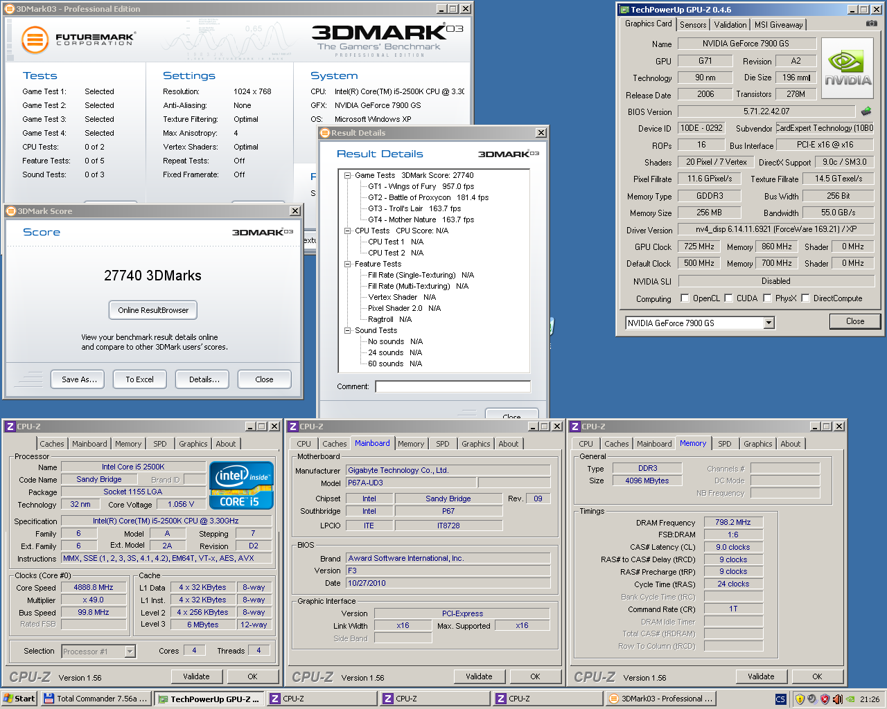Image resolution: width=887 pixels, height=709 pixels.
Task: Click the CPU-Z Mainboard window title icon
Action: pyautogui.click(x=293, y=427)
